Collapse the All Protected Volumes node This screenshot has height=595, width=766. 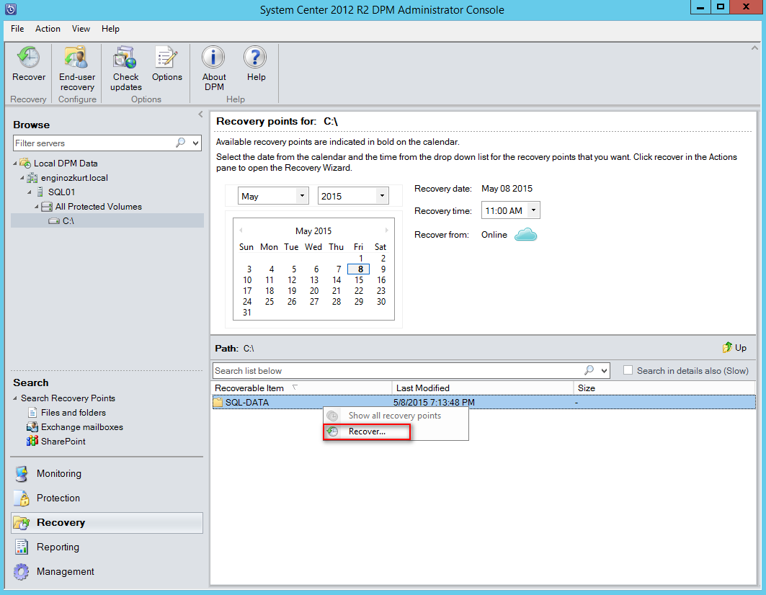click(37, 207)
